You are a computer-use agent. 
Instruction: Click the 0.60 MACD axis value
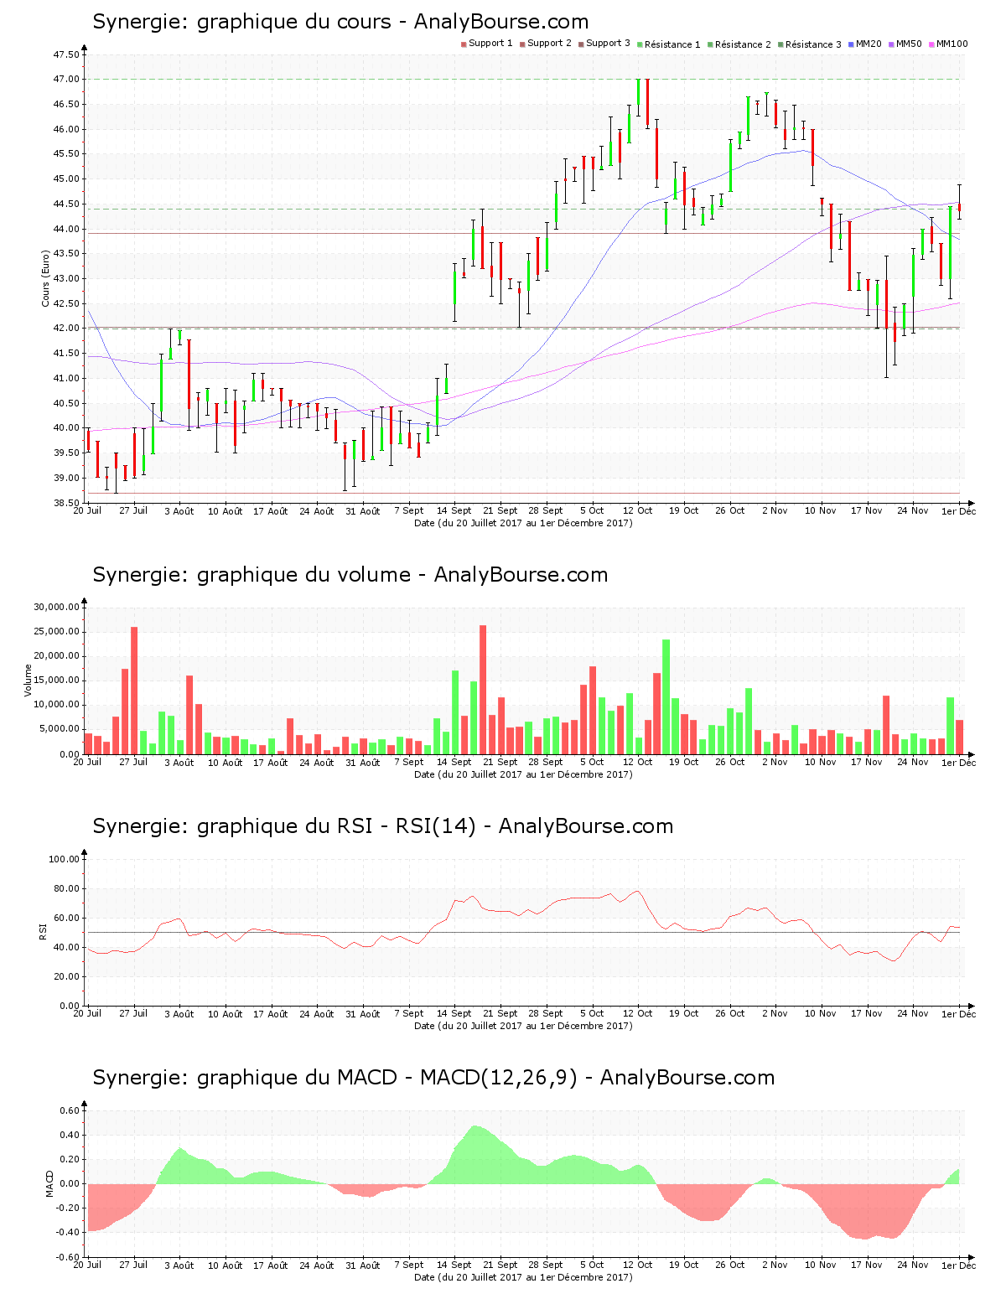(70, 1110)
